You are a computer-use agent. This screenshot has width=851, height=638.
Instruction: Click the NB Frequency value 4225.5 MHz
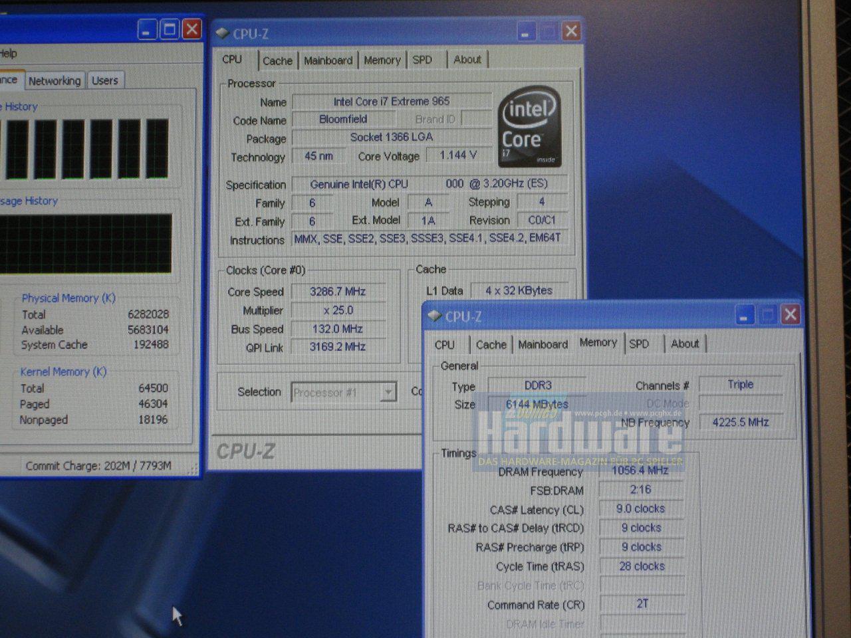point(740,422)
